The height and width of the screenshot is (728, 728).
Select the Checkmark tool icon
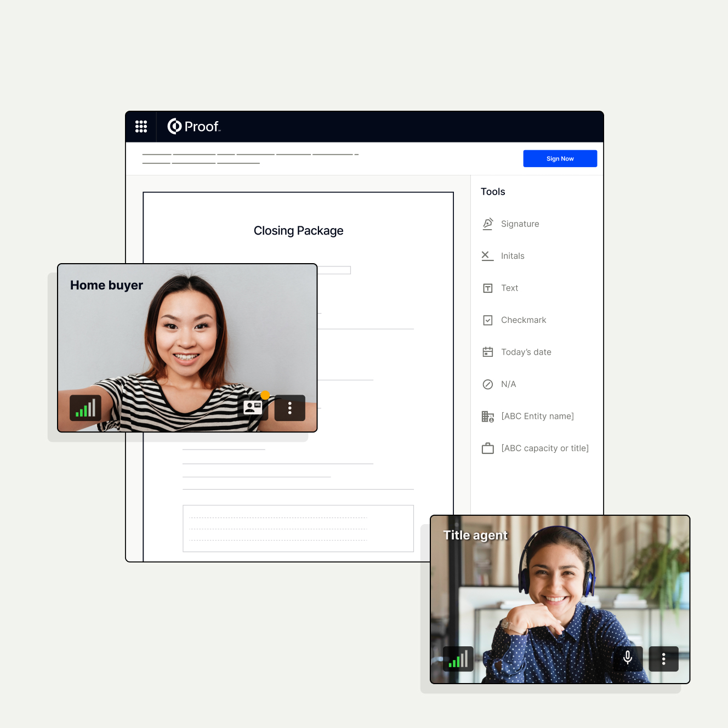click(487, 320)
